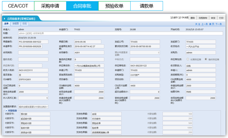This screenshot has height=138, width=228.
Task: Click the 结束时间 value 2016/5/6 15:20:56
Action: [x=27, y=38]
